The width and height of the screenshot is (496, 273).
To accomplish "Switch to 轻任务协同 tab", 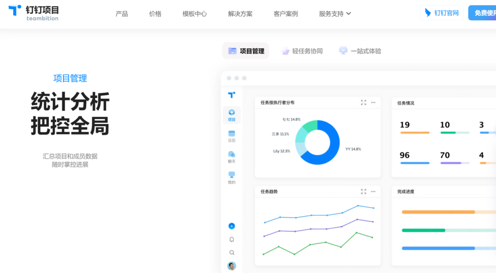I will [302, 51].
